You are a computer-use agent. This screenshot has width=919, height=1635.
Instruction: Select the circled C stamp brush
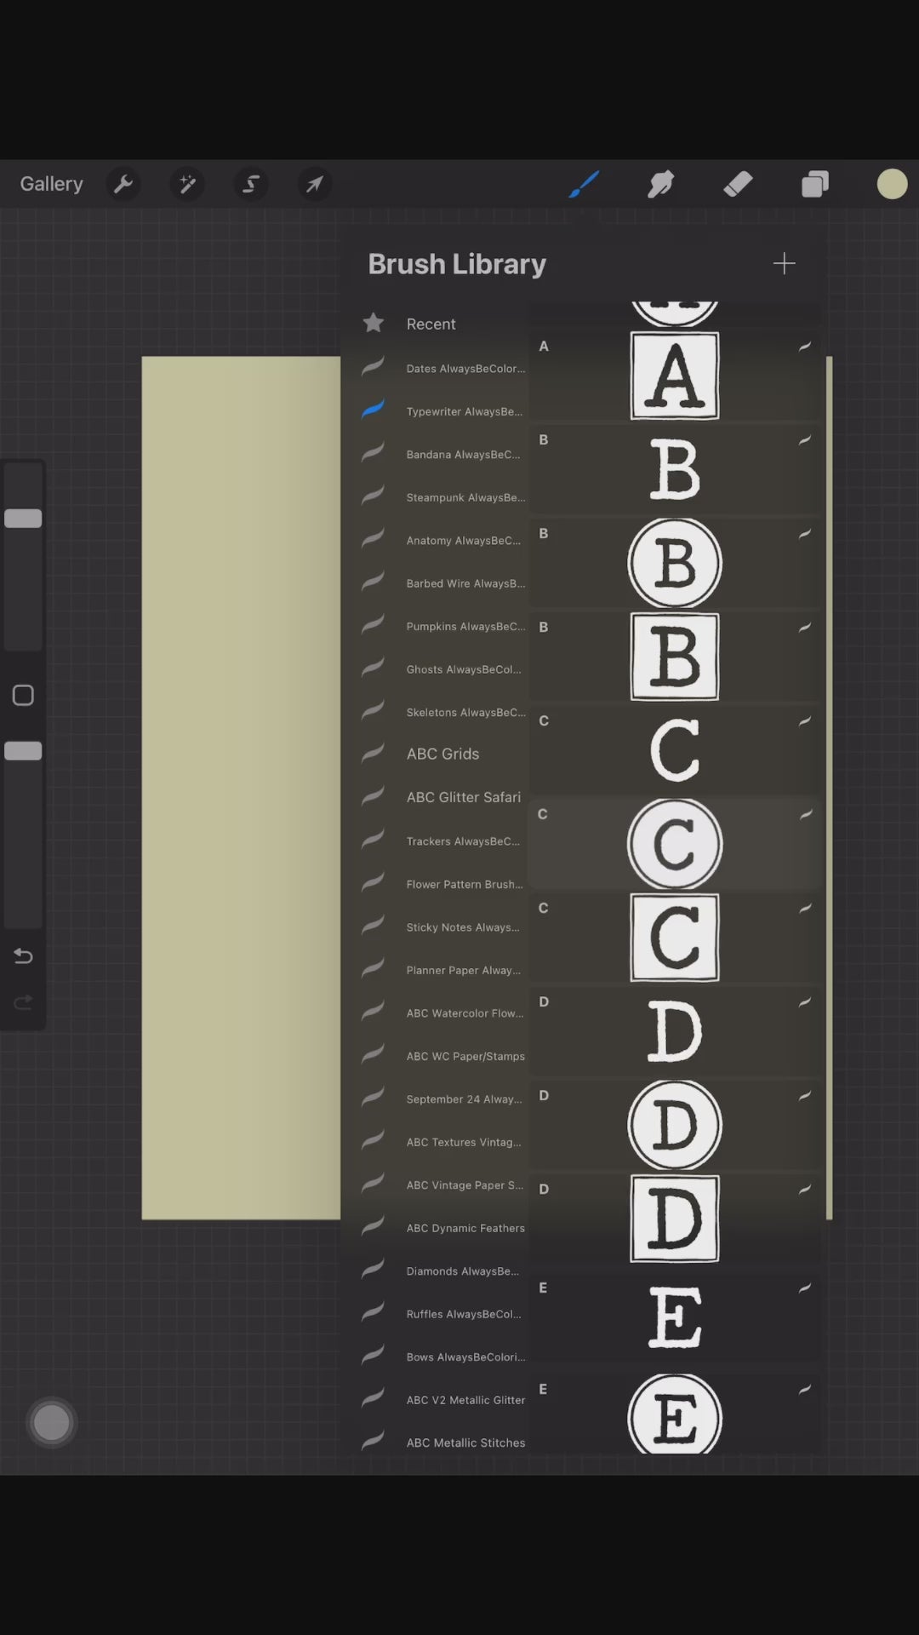pos(674,844)
